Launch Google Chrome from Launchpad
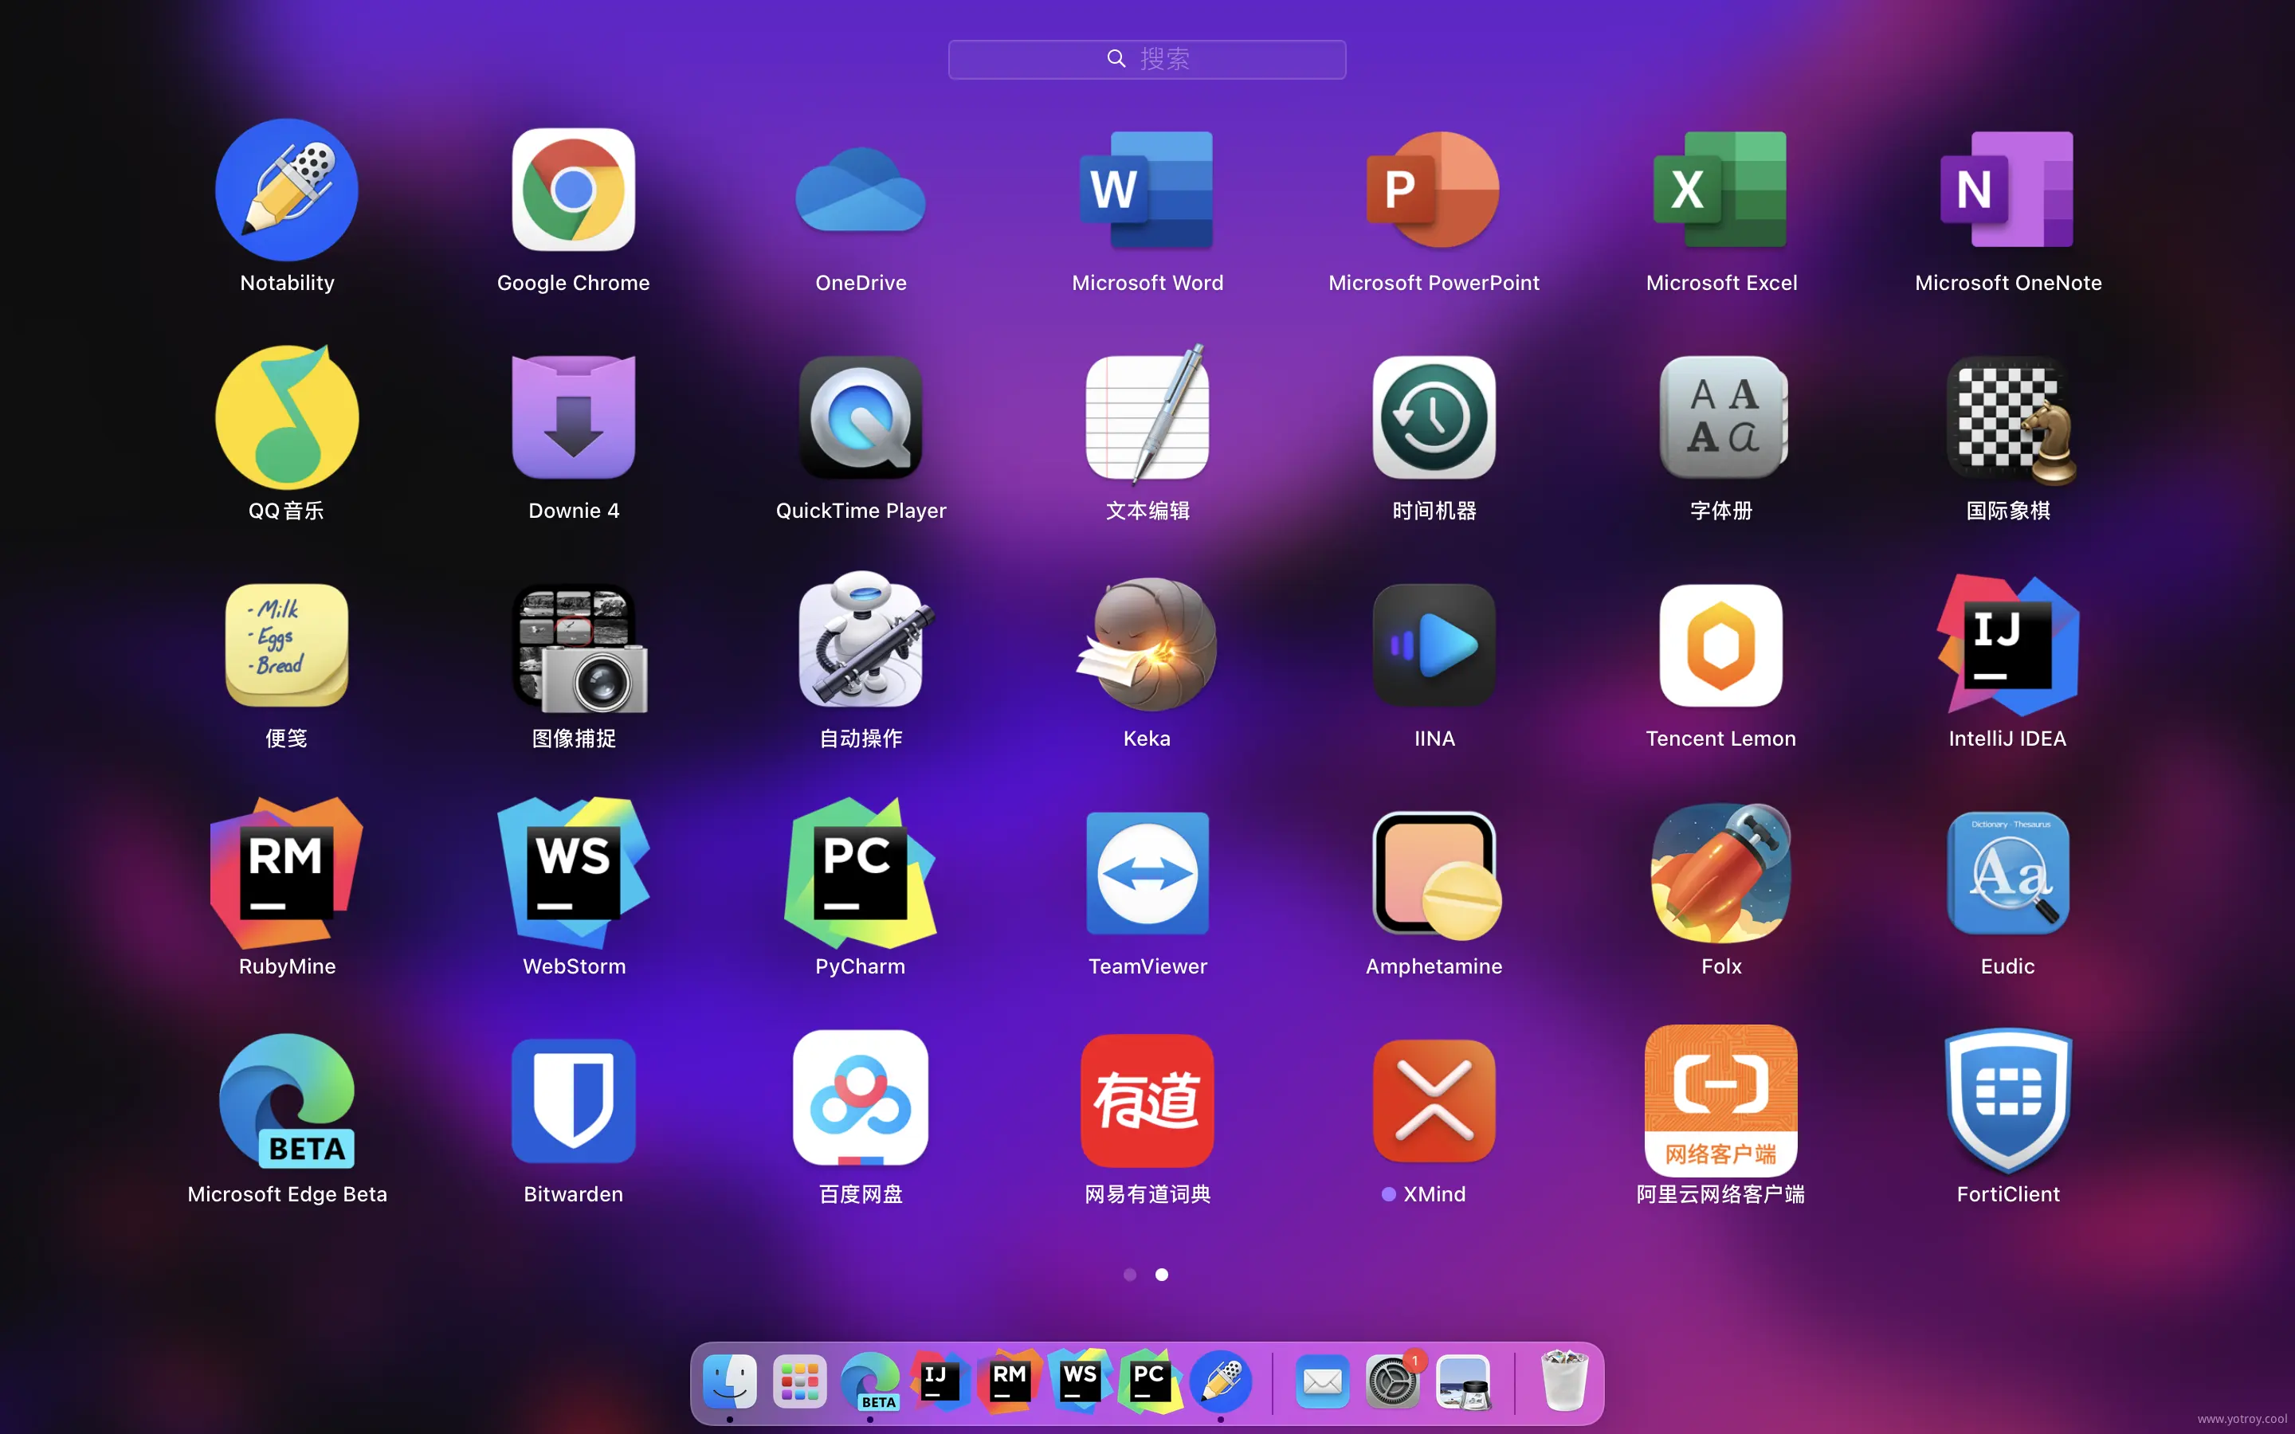 [574, 190]
